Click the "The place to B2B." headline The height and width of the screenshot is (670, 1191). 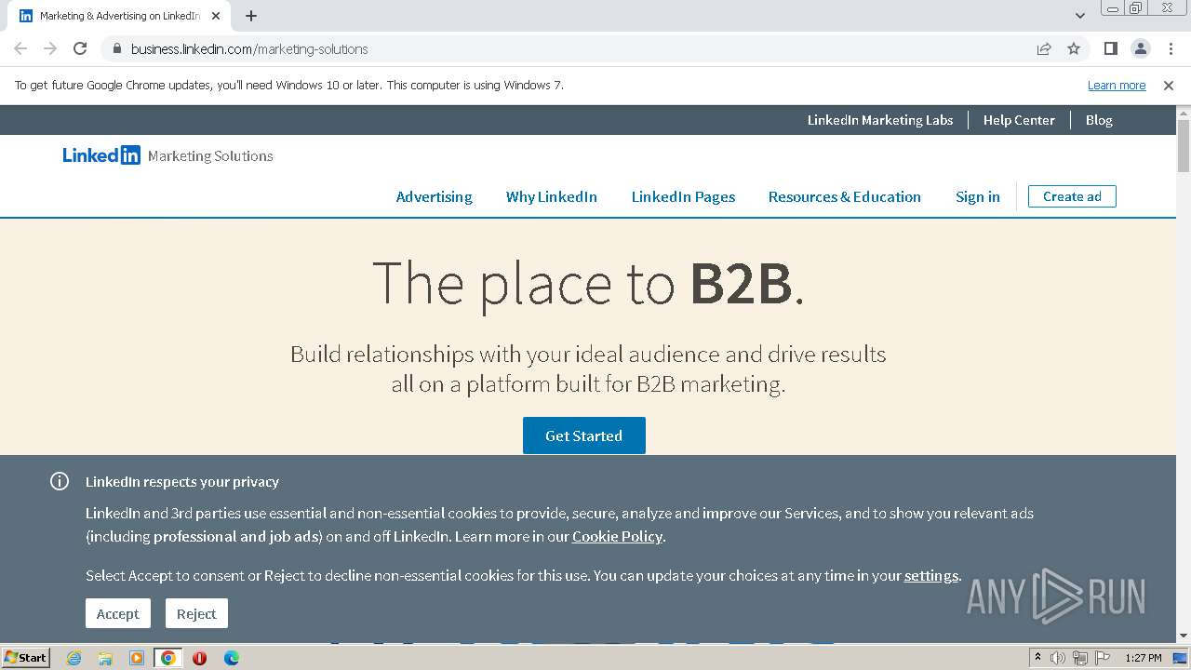tap(588, 283)
